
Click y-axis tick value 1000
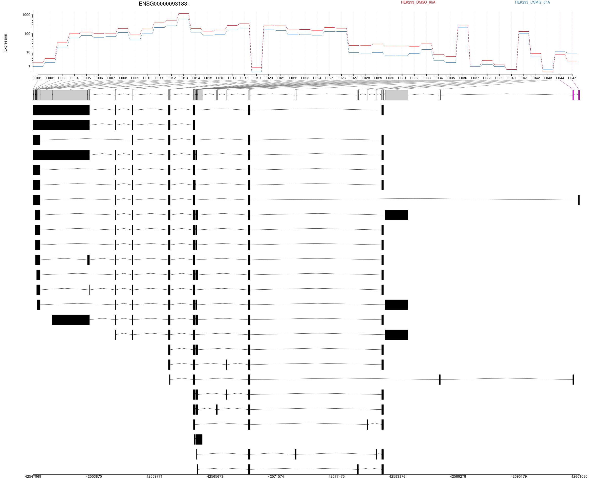27,15
